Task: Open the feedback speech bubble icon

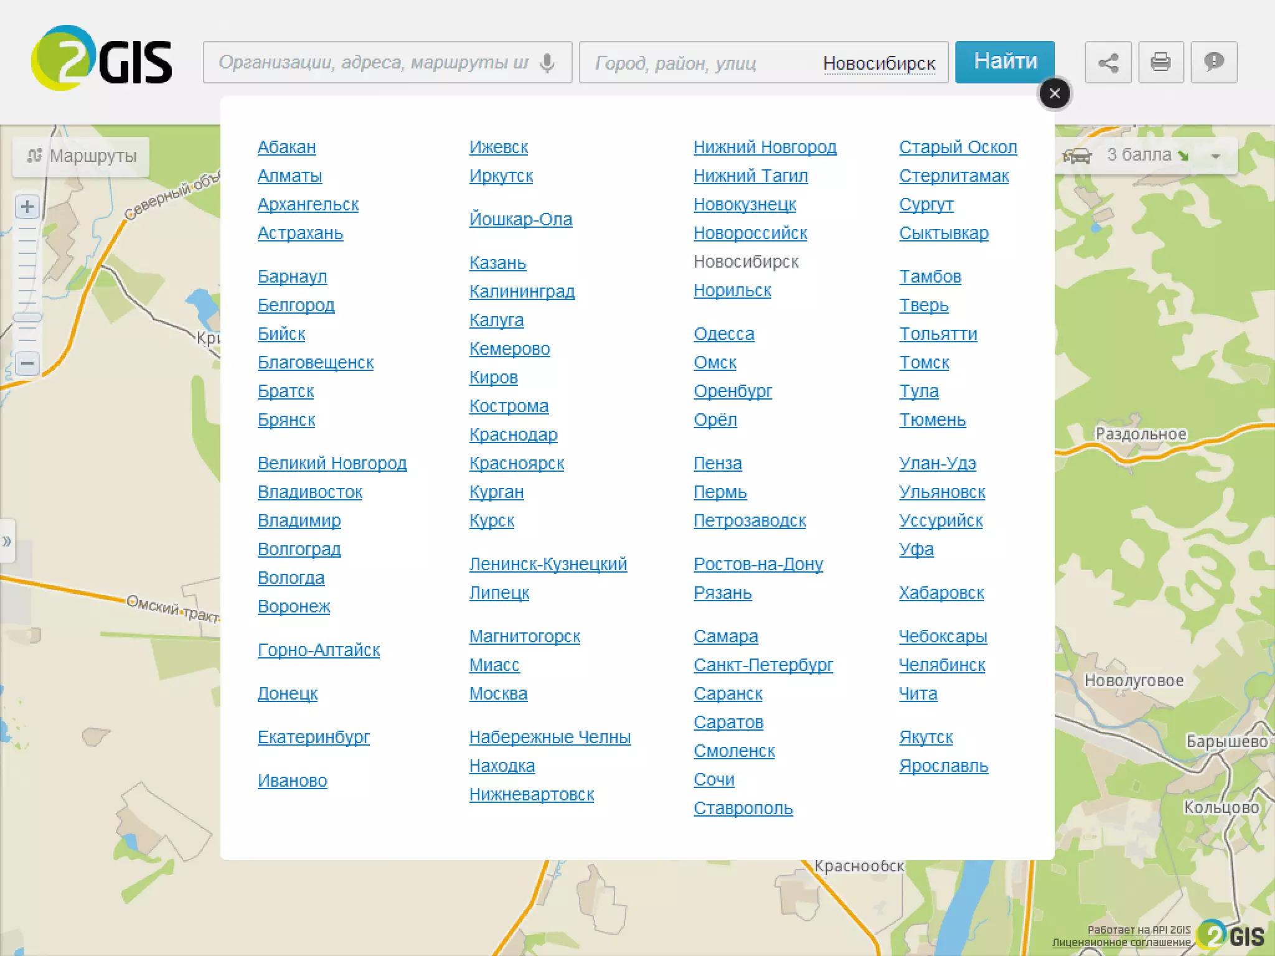Action: [1213, 62]
